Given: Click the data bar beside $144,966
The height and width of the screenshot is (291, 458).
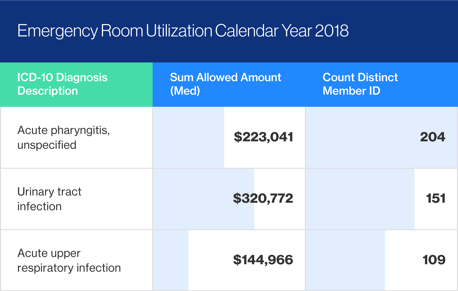Looking at the screenshot, I should click(x=170, y=260).
